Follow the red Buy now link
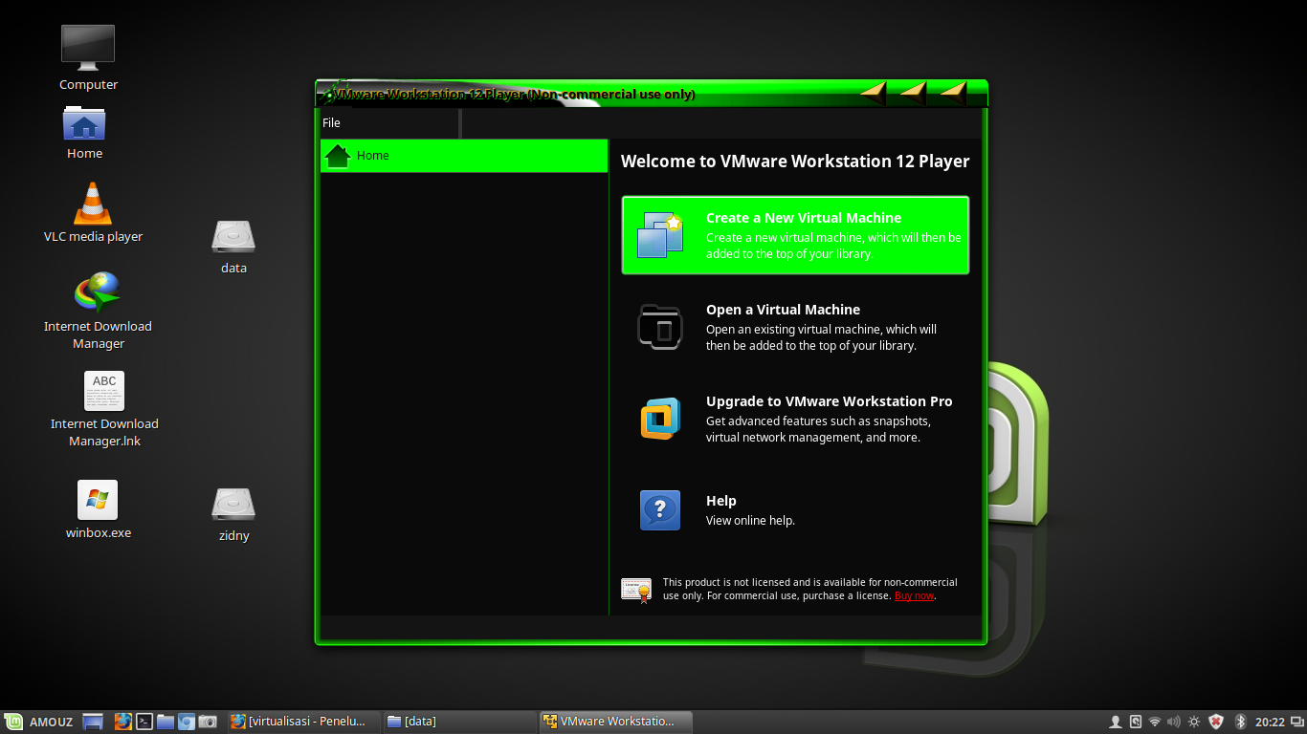This screenshot has height=734, width=1307. 914,596
